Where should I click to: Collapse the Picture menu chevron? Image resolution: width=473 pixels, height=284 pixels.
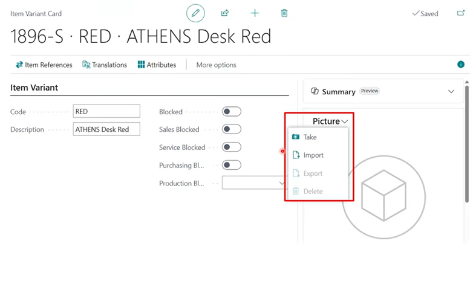(x=345, y=122)
